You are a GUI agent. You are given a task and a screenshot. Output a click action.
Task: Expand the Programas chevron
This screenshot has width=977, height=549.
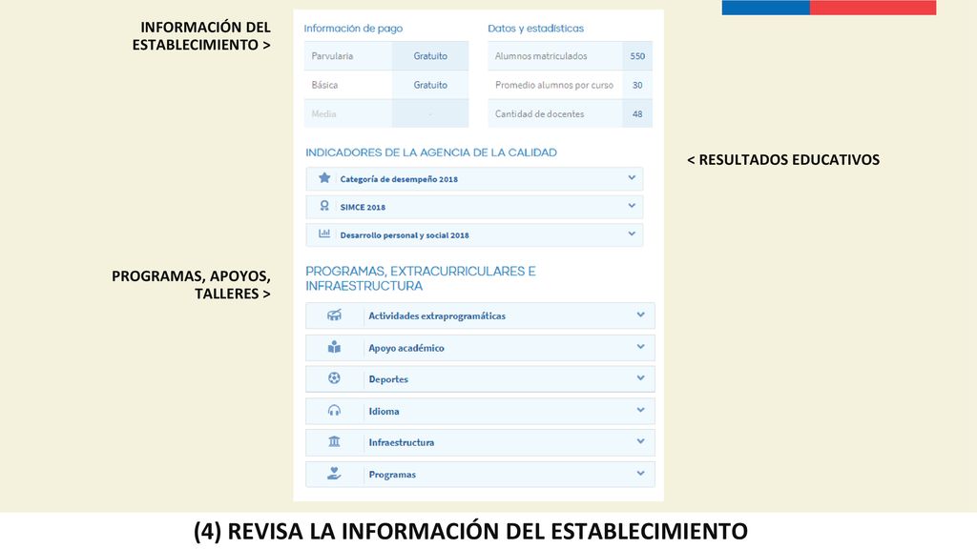(640, 474)
